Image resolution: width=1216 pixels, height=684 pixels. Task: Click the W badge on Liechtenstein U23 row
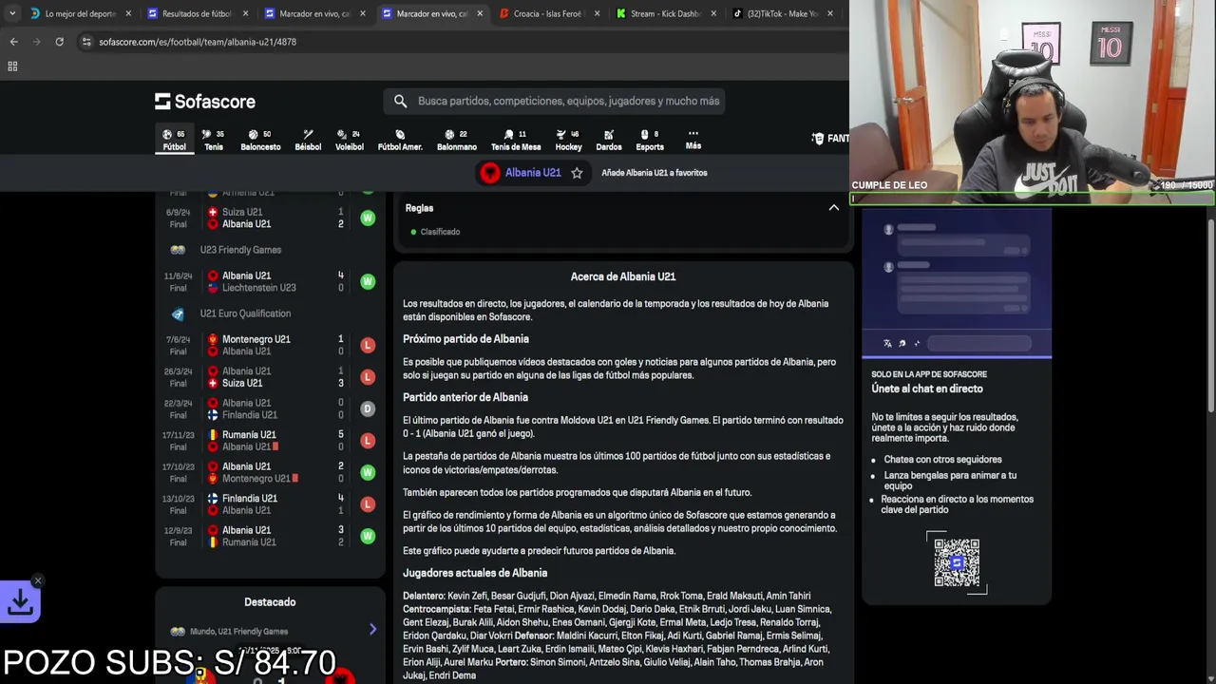point(368,281)
